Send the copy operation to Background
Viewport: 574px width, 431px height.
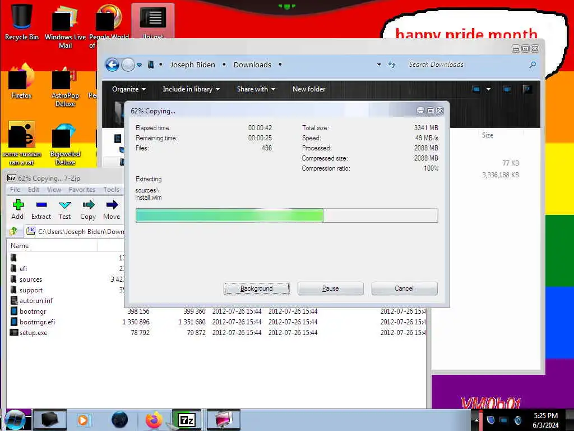click(257, 288)
